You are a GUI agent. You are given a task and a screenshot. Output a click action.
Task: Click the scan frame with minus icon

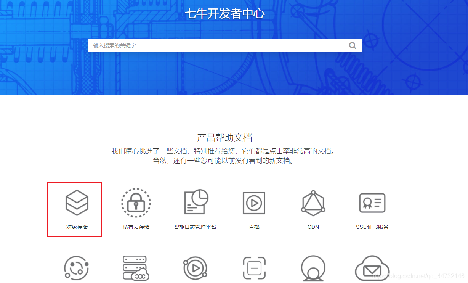[254, 269]
